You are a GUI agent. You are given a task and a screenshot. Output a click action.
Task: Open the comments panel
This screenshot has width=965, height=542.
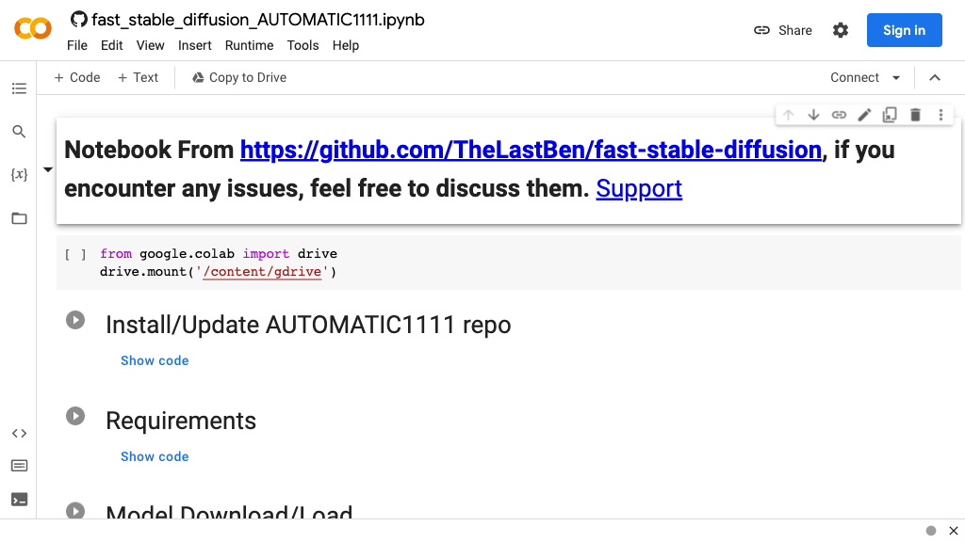pos(19,465)
